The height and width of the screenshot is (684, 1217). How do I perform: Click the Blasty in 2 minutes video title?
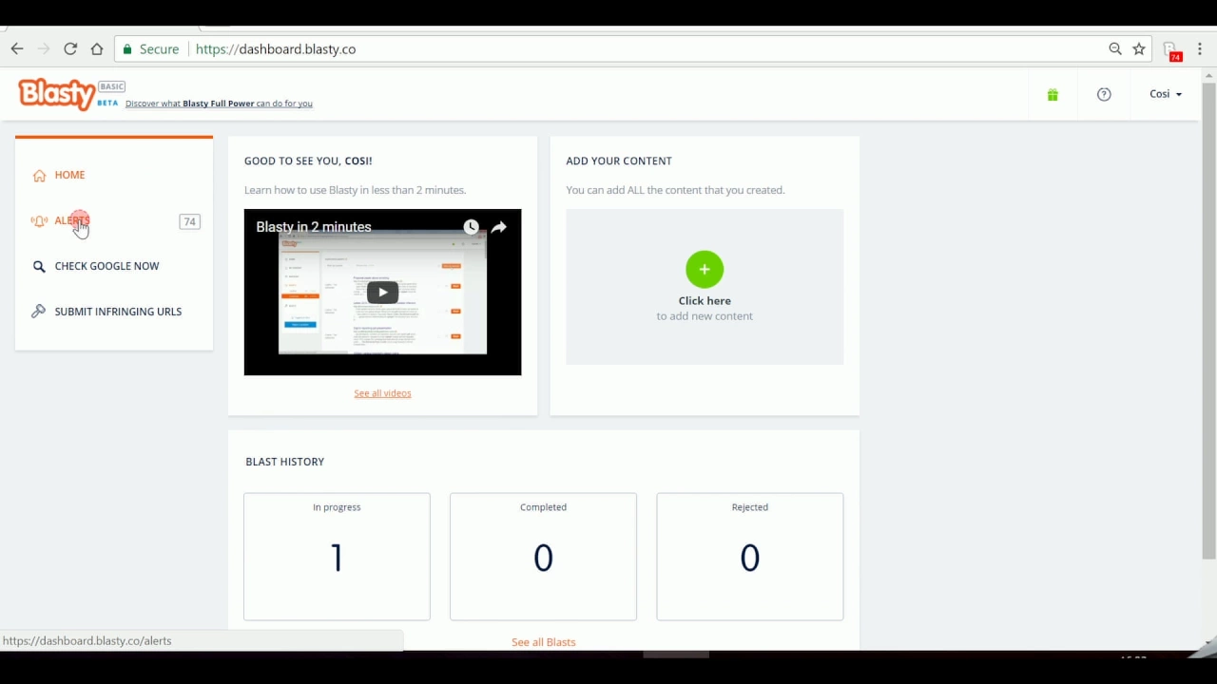click(313, 227)
